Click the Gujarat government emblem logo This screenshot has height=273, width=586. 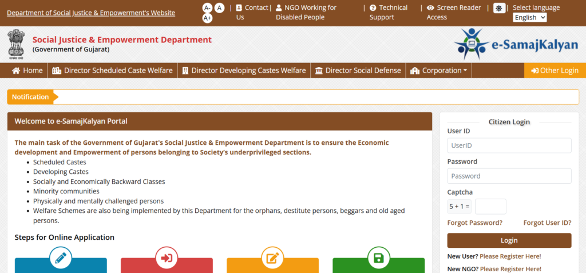point(16,45)
